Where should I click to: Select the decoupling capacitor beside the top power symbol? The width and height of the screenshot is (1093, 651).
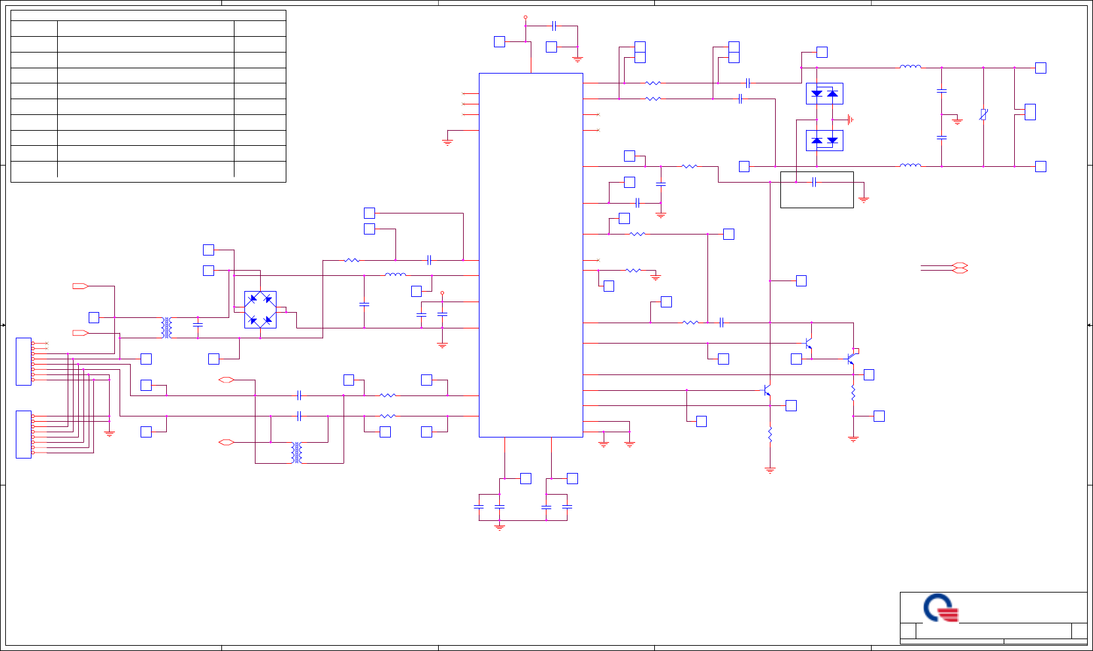(x=554, y=26)
